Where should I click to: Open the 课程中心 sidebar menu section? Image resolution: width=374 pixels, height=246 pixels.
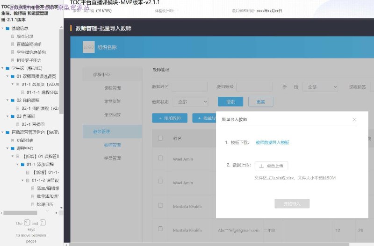pyautogui.click(x=112, y=75)
